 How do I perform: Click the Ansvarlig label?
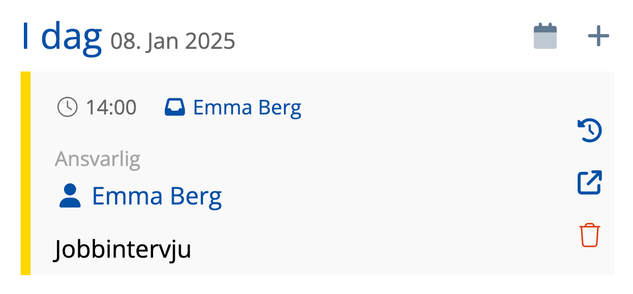pos(98,159)
